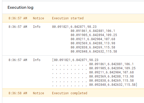Screen dimensions: 144x103
Task: Select the Execution log heading
Action: coord(20,7)
